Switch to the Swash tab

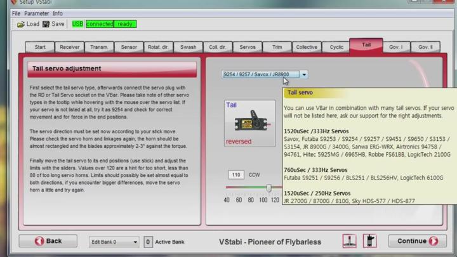pyautogui.click(x=188, y=47)
